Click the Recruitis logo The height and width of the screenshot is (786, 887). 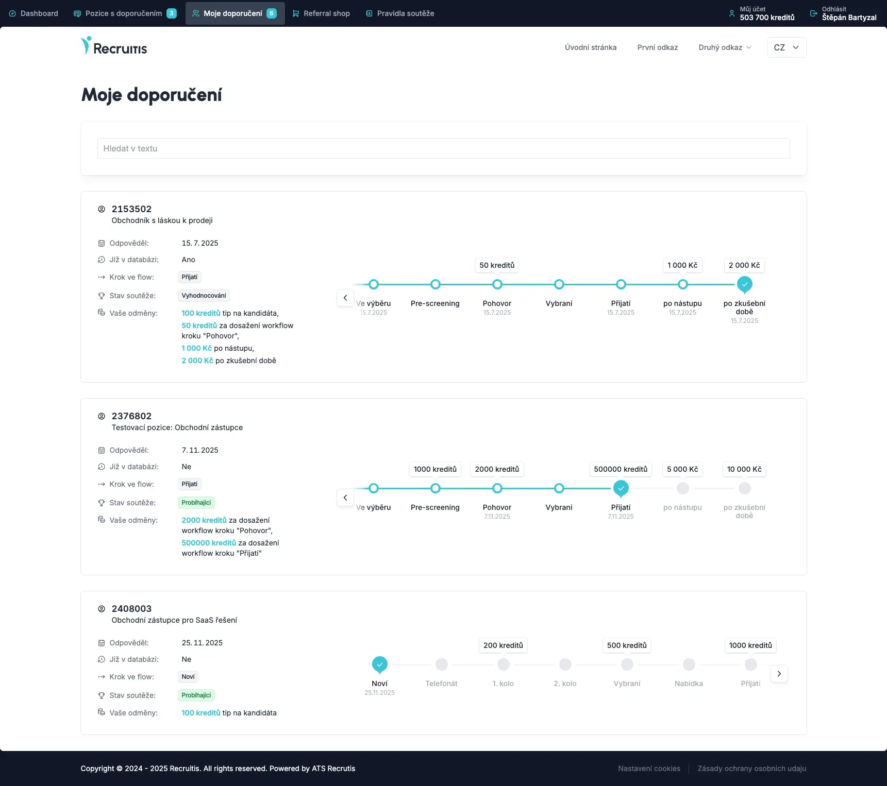point(113,46)
